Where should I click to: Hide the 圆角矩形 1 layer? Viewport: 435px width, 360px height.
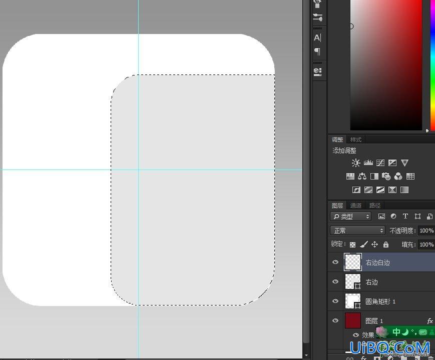click(335, 301)
